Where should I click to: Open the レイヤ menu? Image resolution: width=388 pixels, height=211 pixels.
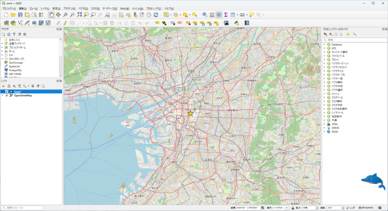45,8
